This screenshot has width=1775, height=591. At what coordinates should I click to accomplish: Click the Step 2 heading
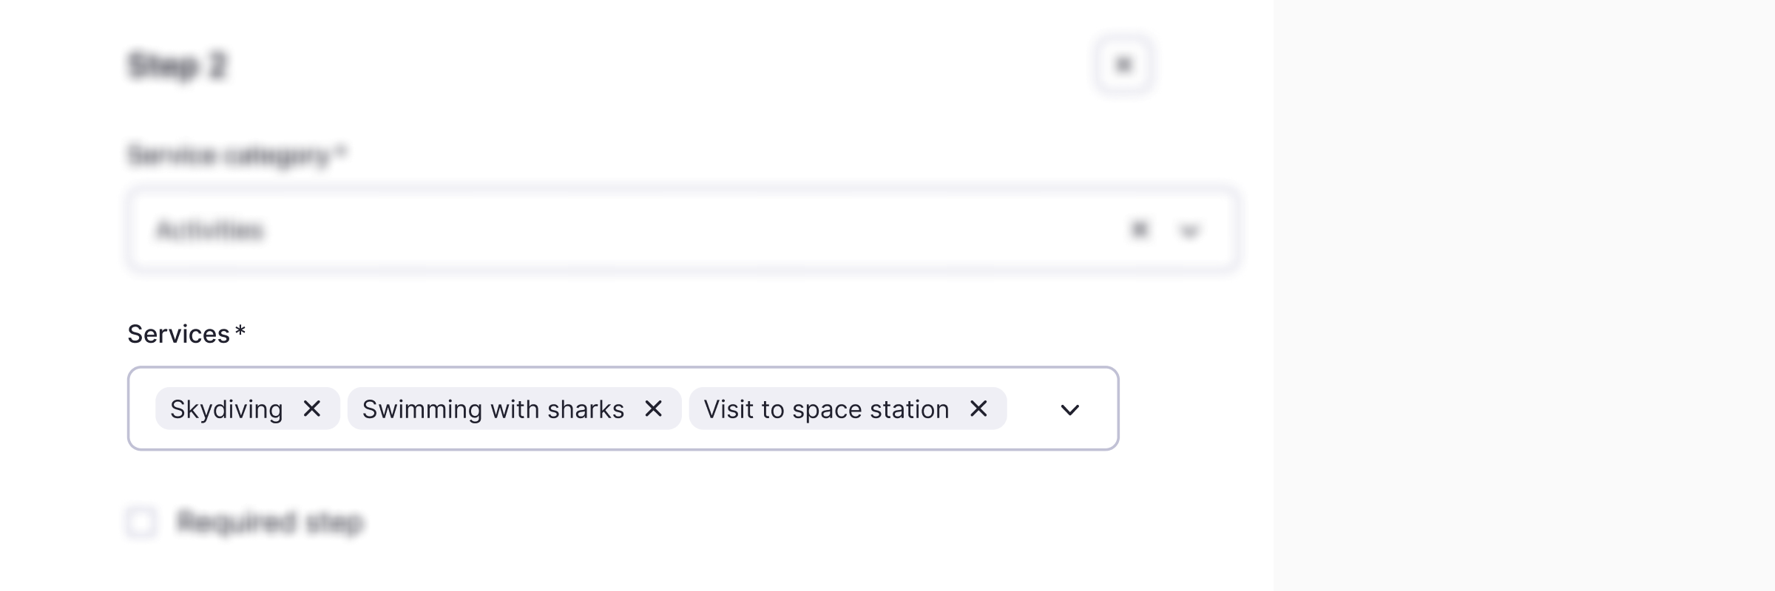(x=177, y=65)
